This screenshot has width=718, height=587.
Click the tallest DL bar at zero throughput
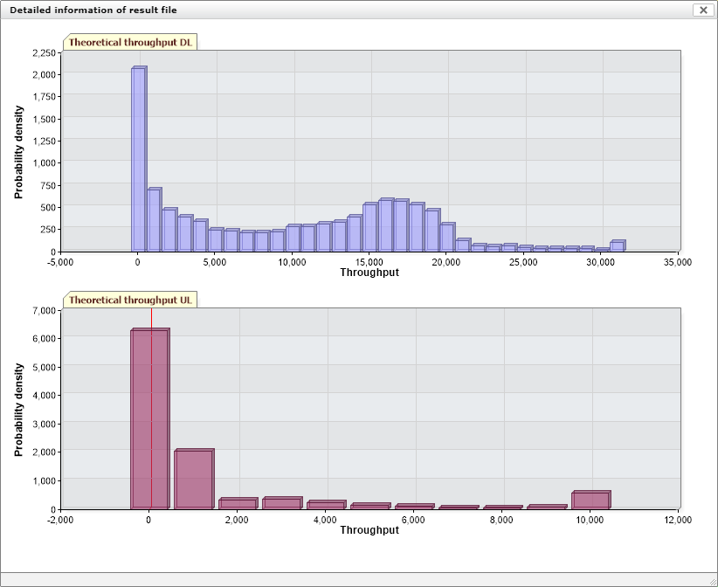pos(139,159)
